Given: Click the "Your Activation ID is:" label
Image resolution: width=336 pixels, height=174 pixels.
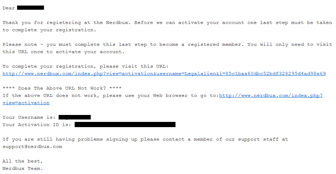Looking at the screenshot, I should [x=37, y=125].
